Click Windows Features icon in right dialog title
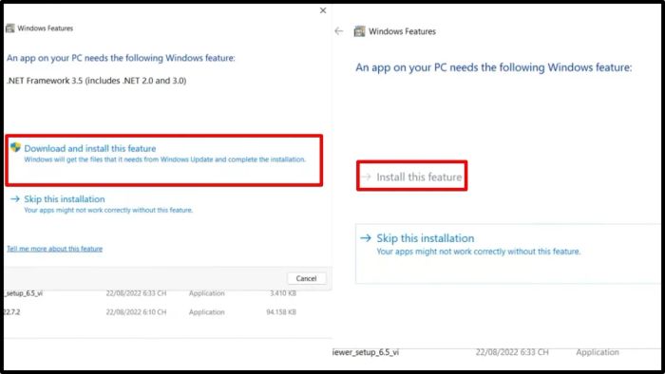Viewport: 665px width, 374px height. point(360,31)
